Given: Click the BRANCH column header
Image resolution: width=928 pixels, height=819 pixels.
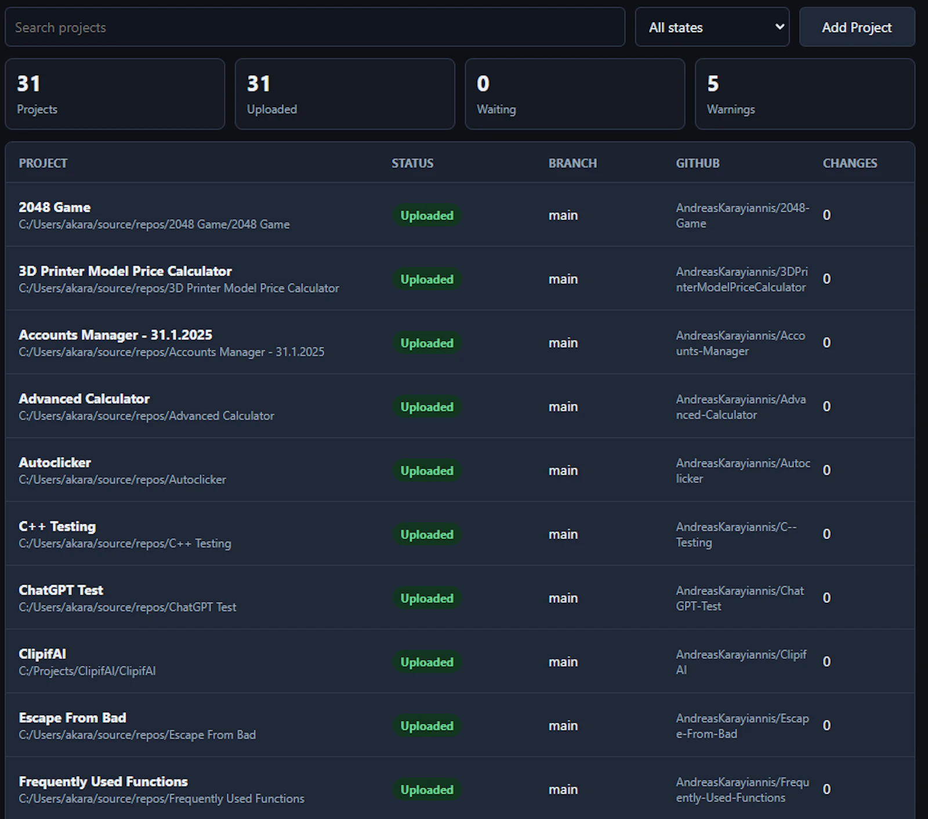Looking at the screenshot, I should 572,164.
